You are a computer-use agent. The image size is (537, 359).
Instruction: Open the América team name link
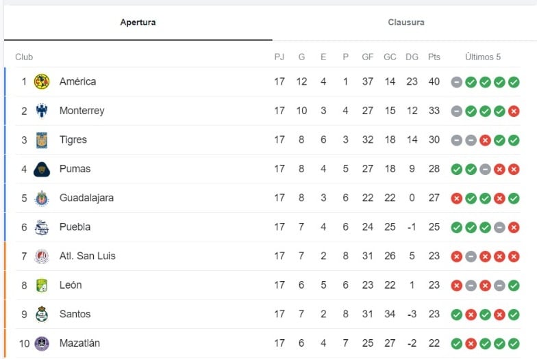tap(77, 81)
